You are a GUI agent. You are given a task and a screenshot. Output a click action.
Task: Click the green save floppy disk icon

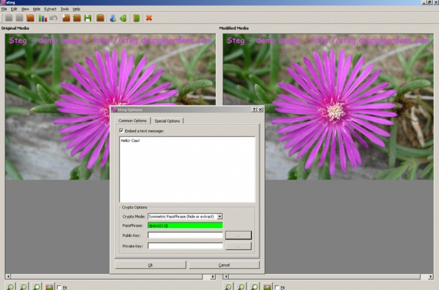[x=88, y=18]
